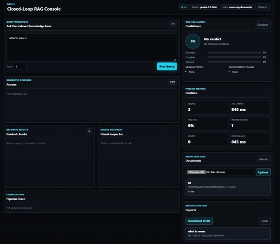The height and width of the screenshot is (244, 280).
Task: Click 'No pipeline runs yet.' text
Action: tap(20, 208)
